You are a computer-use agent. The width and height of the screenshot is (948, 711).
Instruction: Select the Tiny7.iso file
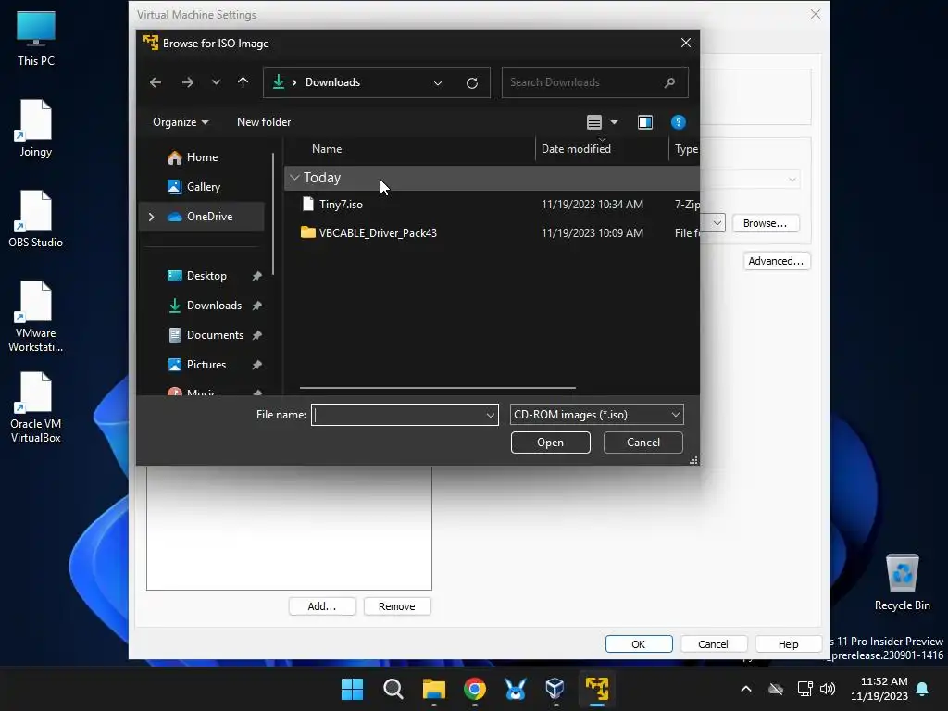[341, 205]
